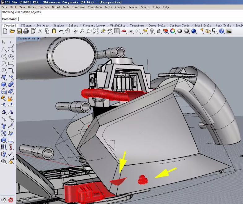Screen dimensions: 243x204
Task: Open the Analyze menu
Action: pos(120,7)
